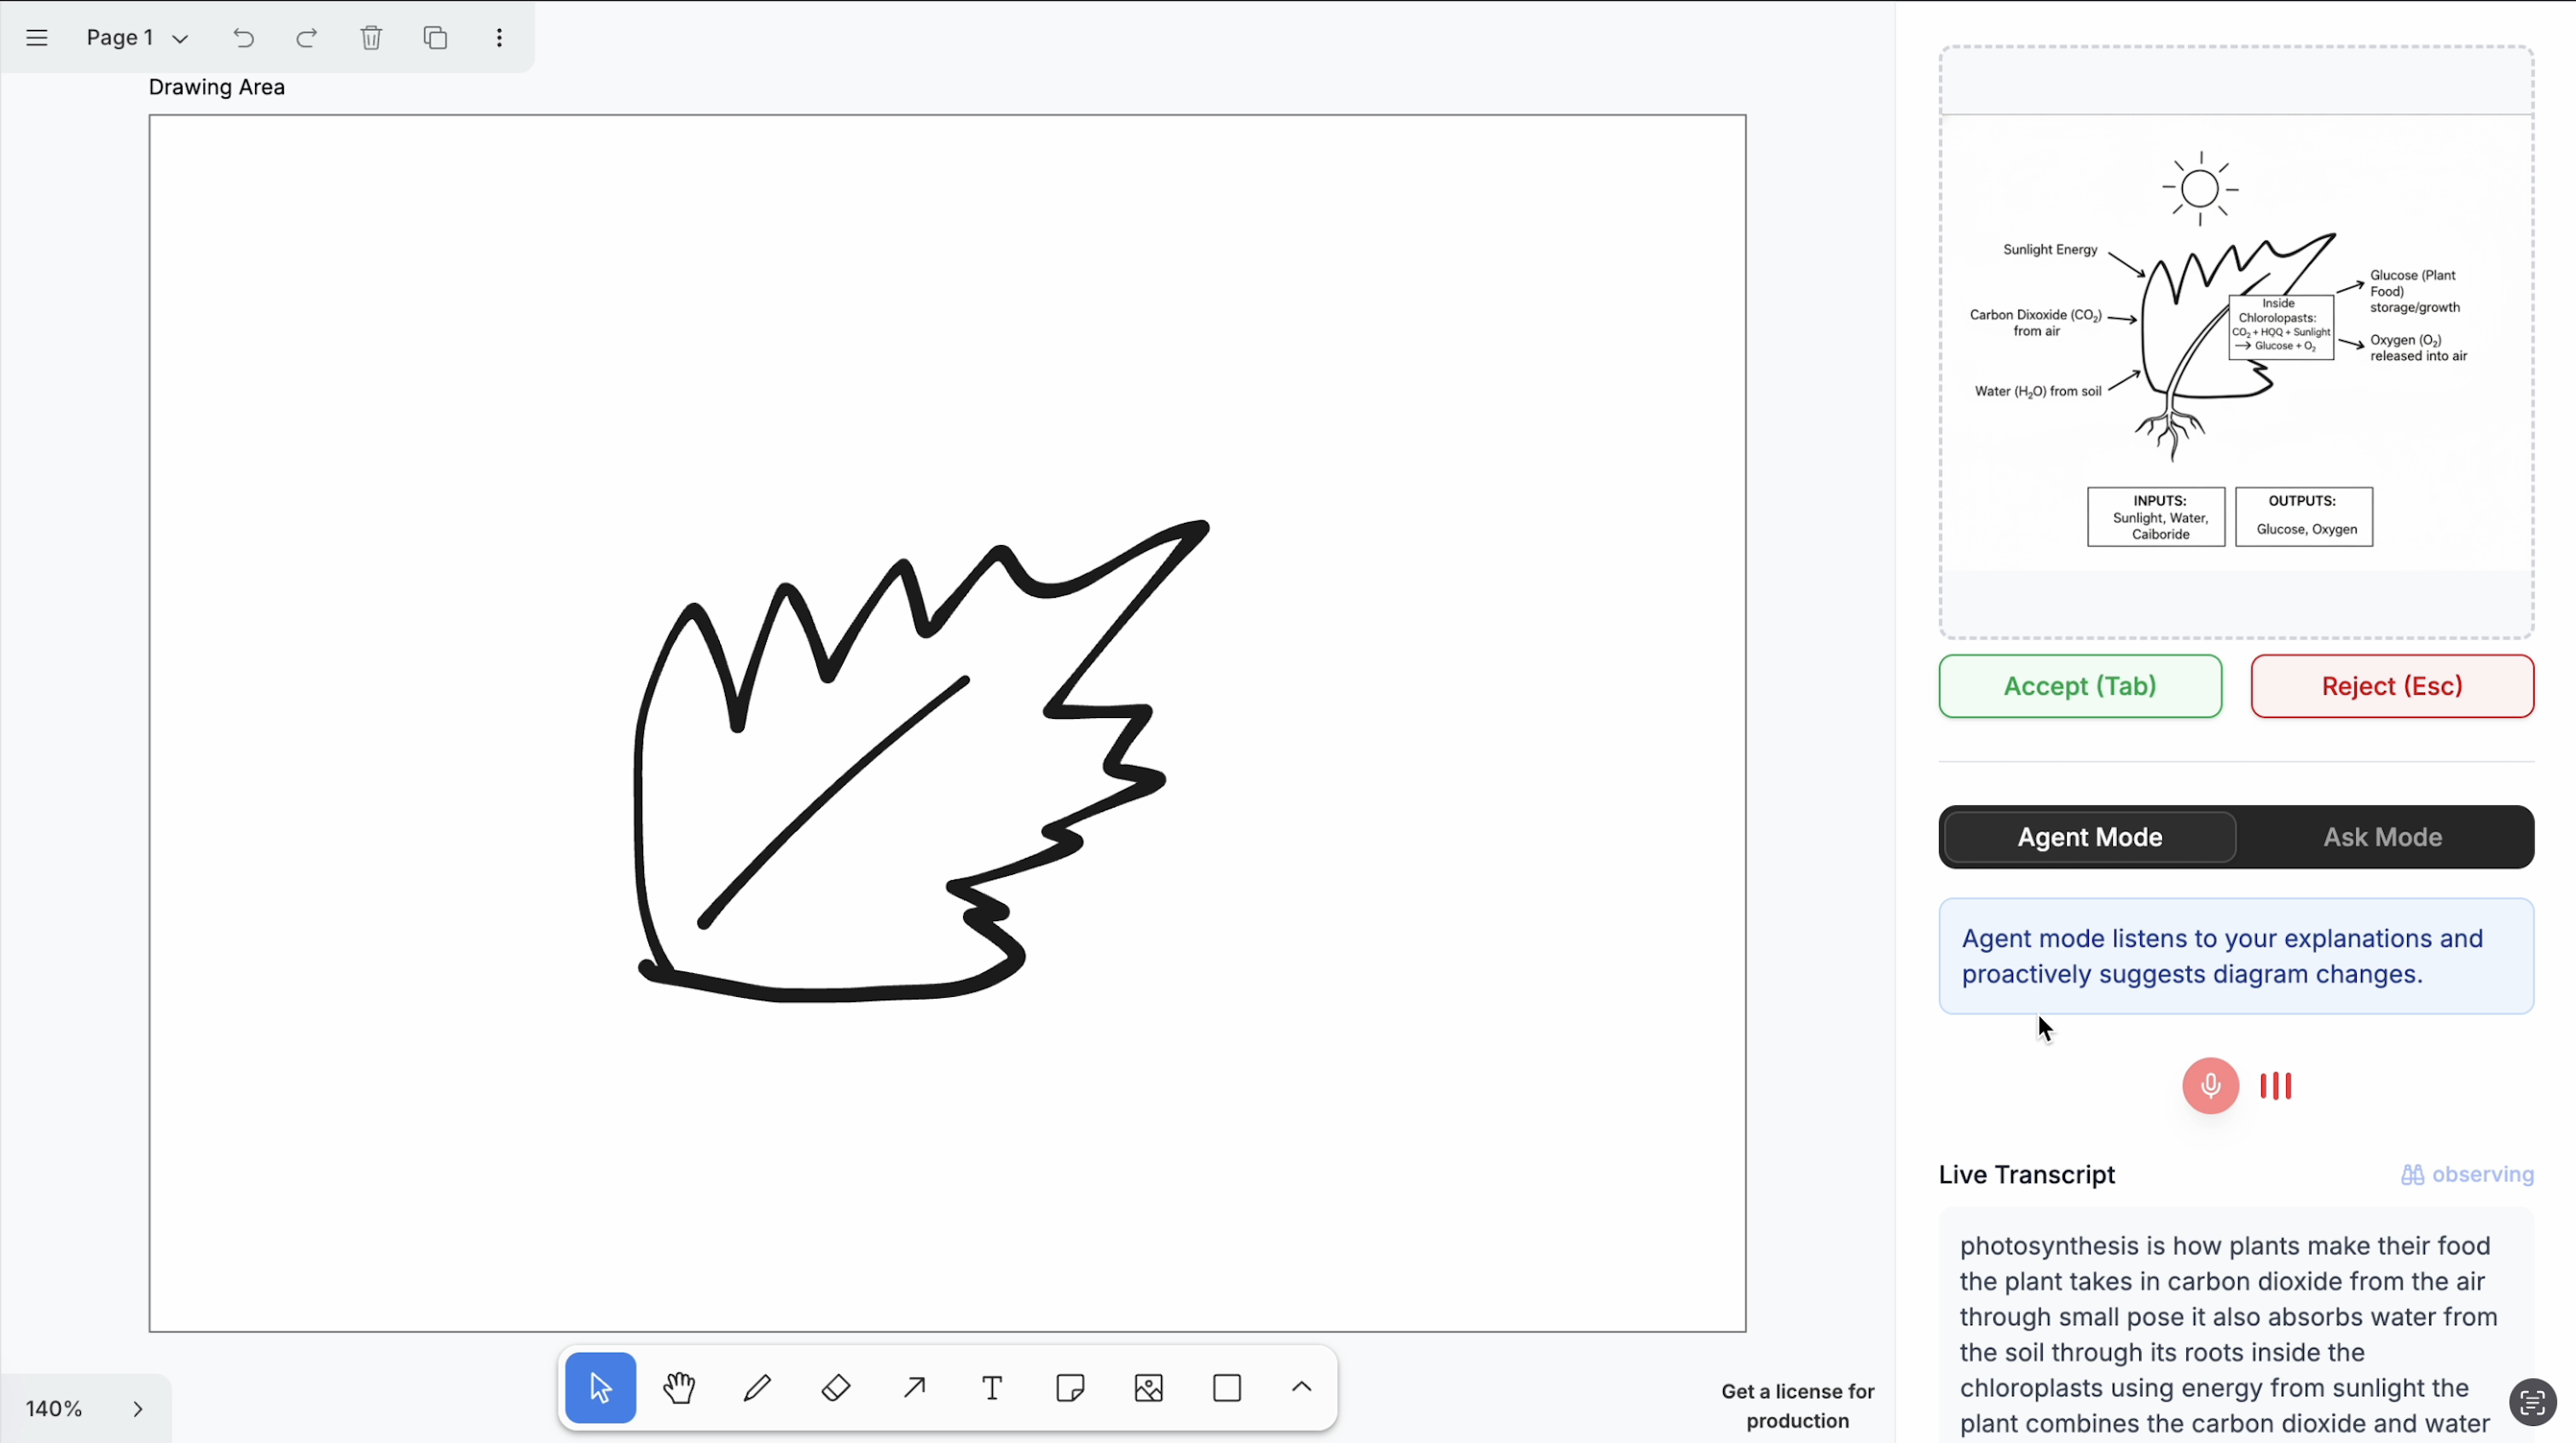
Task: Click the trash delete icon
Action: (371, 38)
